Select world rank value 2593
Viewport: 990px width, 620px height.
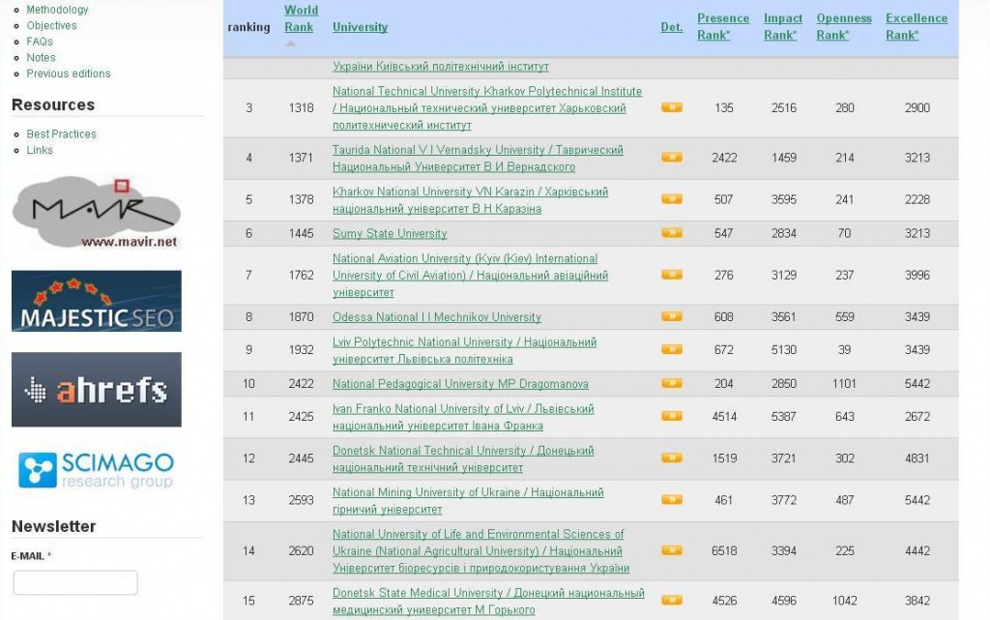302,499
